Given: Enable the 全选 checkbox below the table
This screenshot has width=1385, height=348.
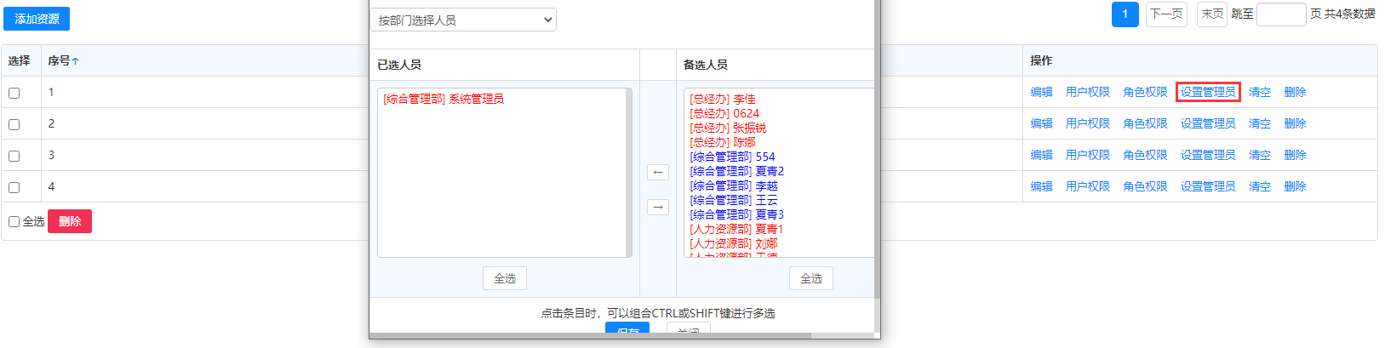Looking at the screenshot, I should 14,222.
